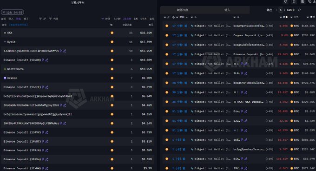Click the edit pencil beside Binance Deposit (1D9f4)
Image resolution: width=316 pixels, height=171 pixels.
pyautogui.click(x=47, y=150)
